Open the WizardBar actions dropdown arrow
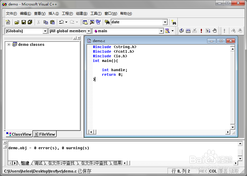 [x=173, y=31]
